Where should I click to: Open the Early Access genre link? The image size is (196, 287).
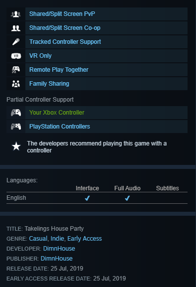pyautogui.click(x=85, y=239)
